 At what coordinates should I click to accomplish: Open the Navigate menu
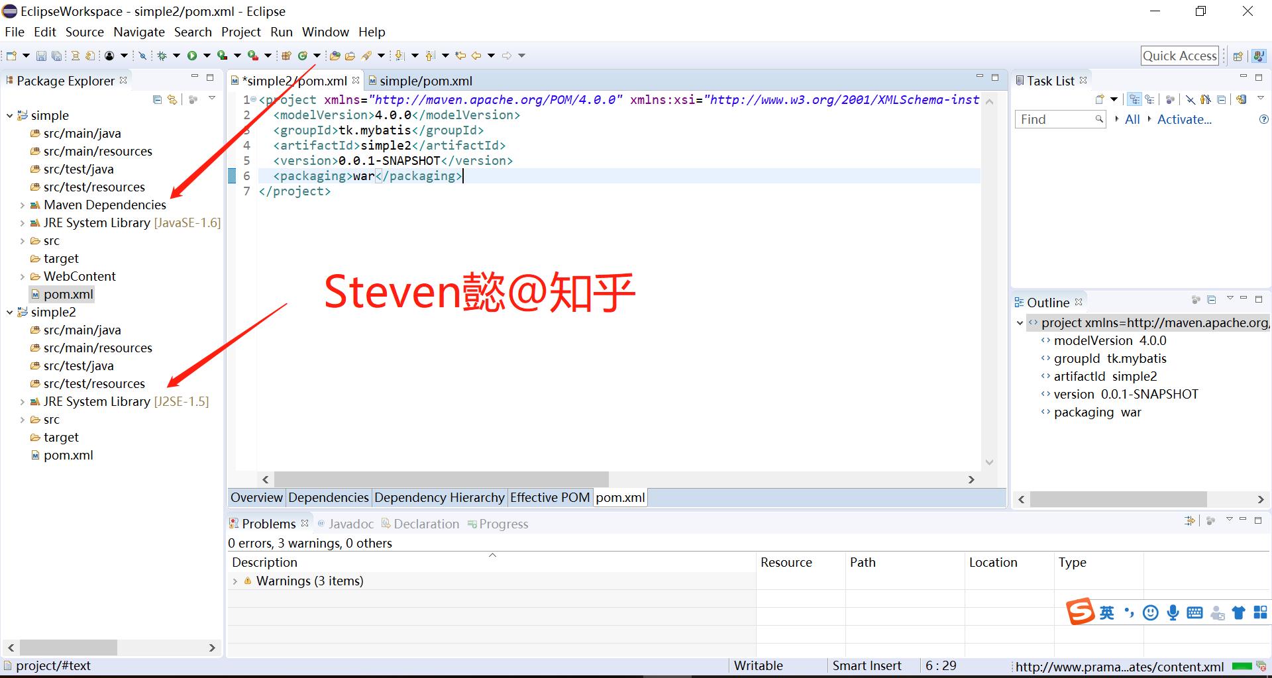coord(138,32)
